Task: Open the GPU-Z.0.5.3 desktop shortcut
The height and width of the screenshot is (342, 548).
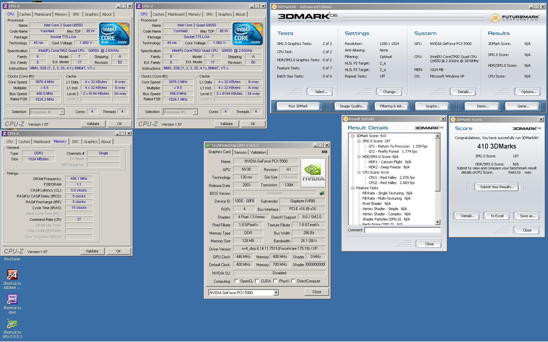Action: coord(12,324)
